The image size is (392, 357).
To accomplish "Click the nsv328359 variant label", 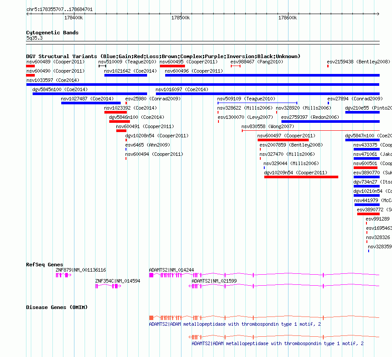I will 380,247.
